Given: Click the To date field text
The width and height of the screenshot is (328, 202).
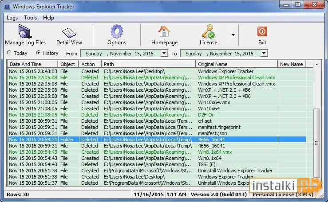Looking at the screenshot, I should [x=219, y=54].
